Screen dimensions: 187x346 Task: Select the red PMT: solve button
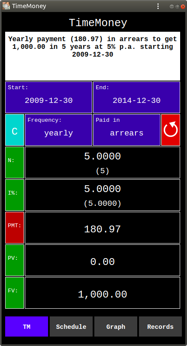click(x=15, y=228)
